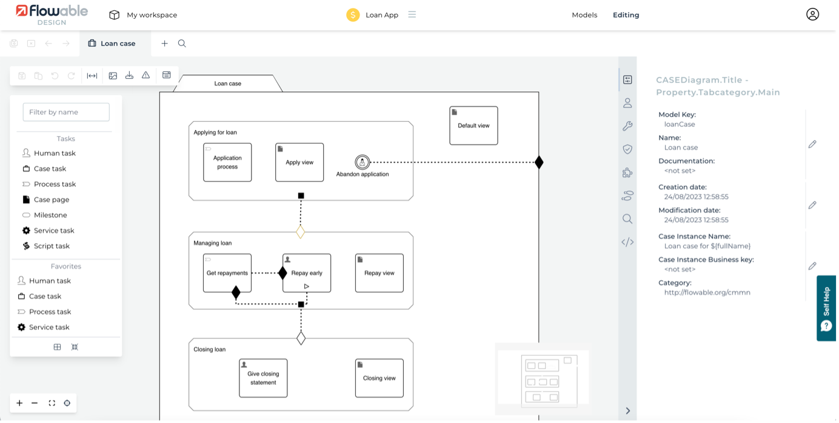Screen dimensions: 839x423
Task: Click the export image toolbar icon
Action: (113, 76)
